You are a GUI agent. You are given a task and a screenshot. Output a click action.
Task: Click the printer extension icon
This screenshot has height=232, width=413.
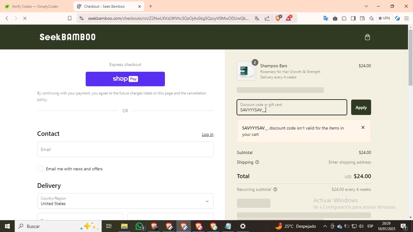[335, 18]
